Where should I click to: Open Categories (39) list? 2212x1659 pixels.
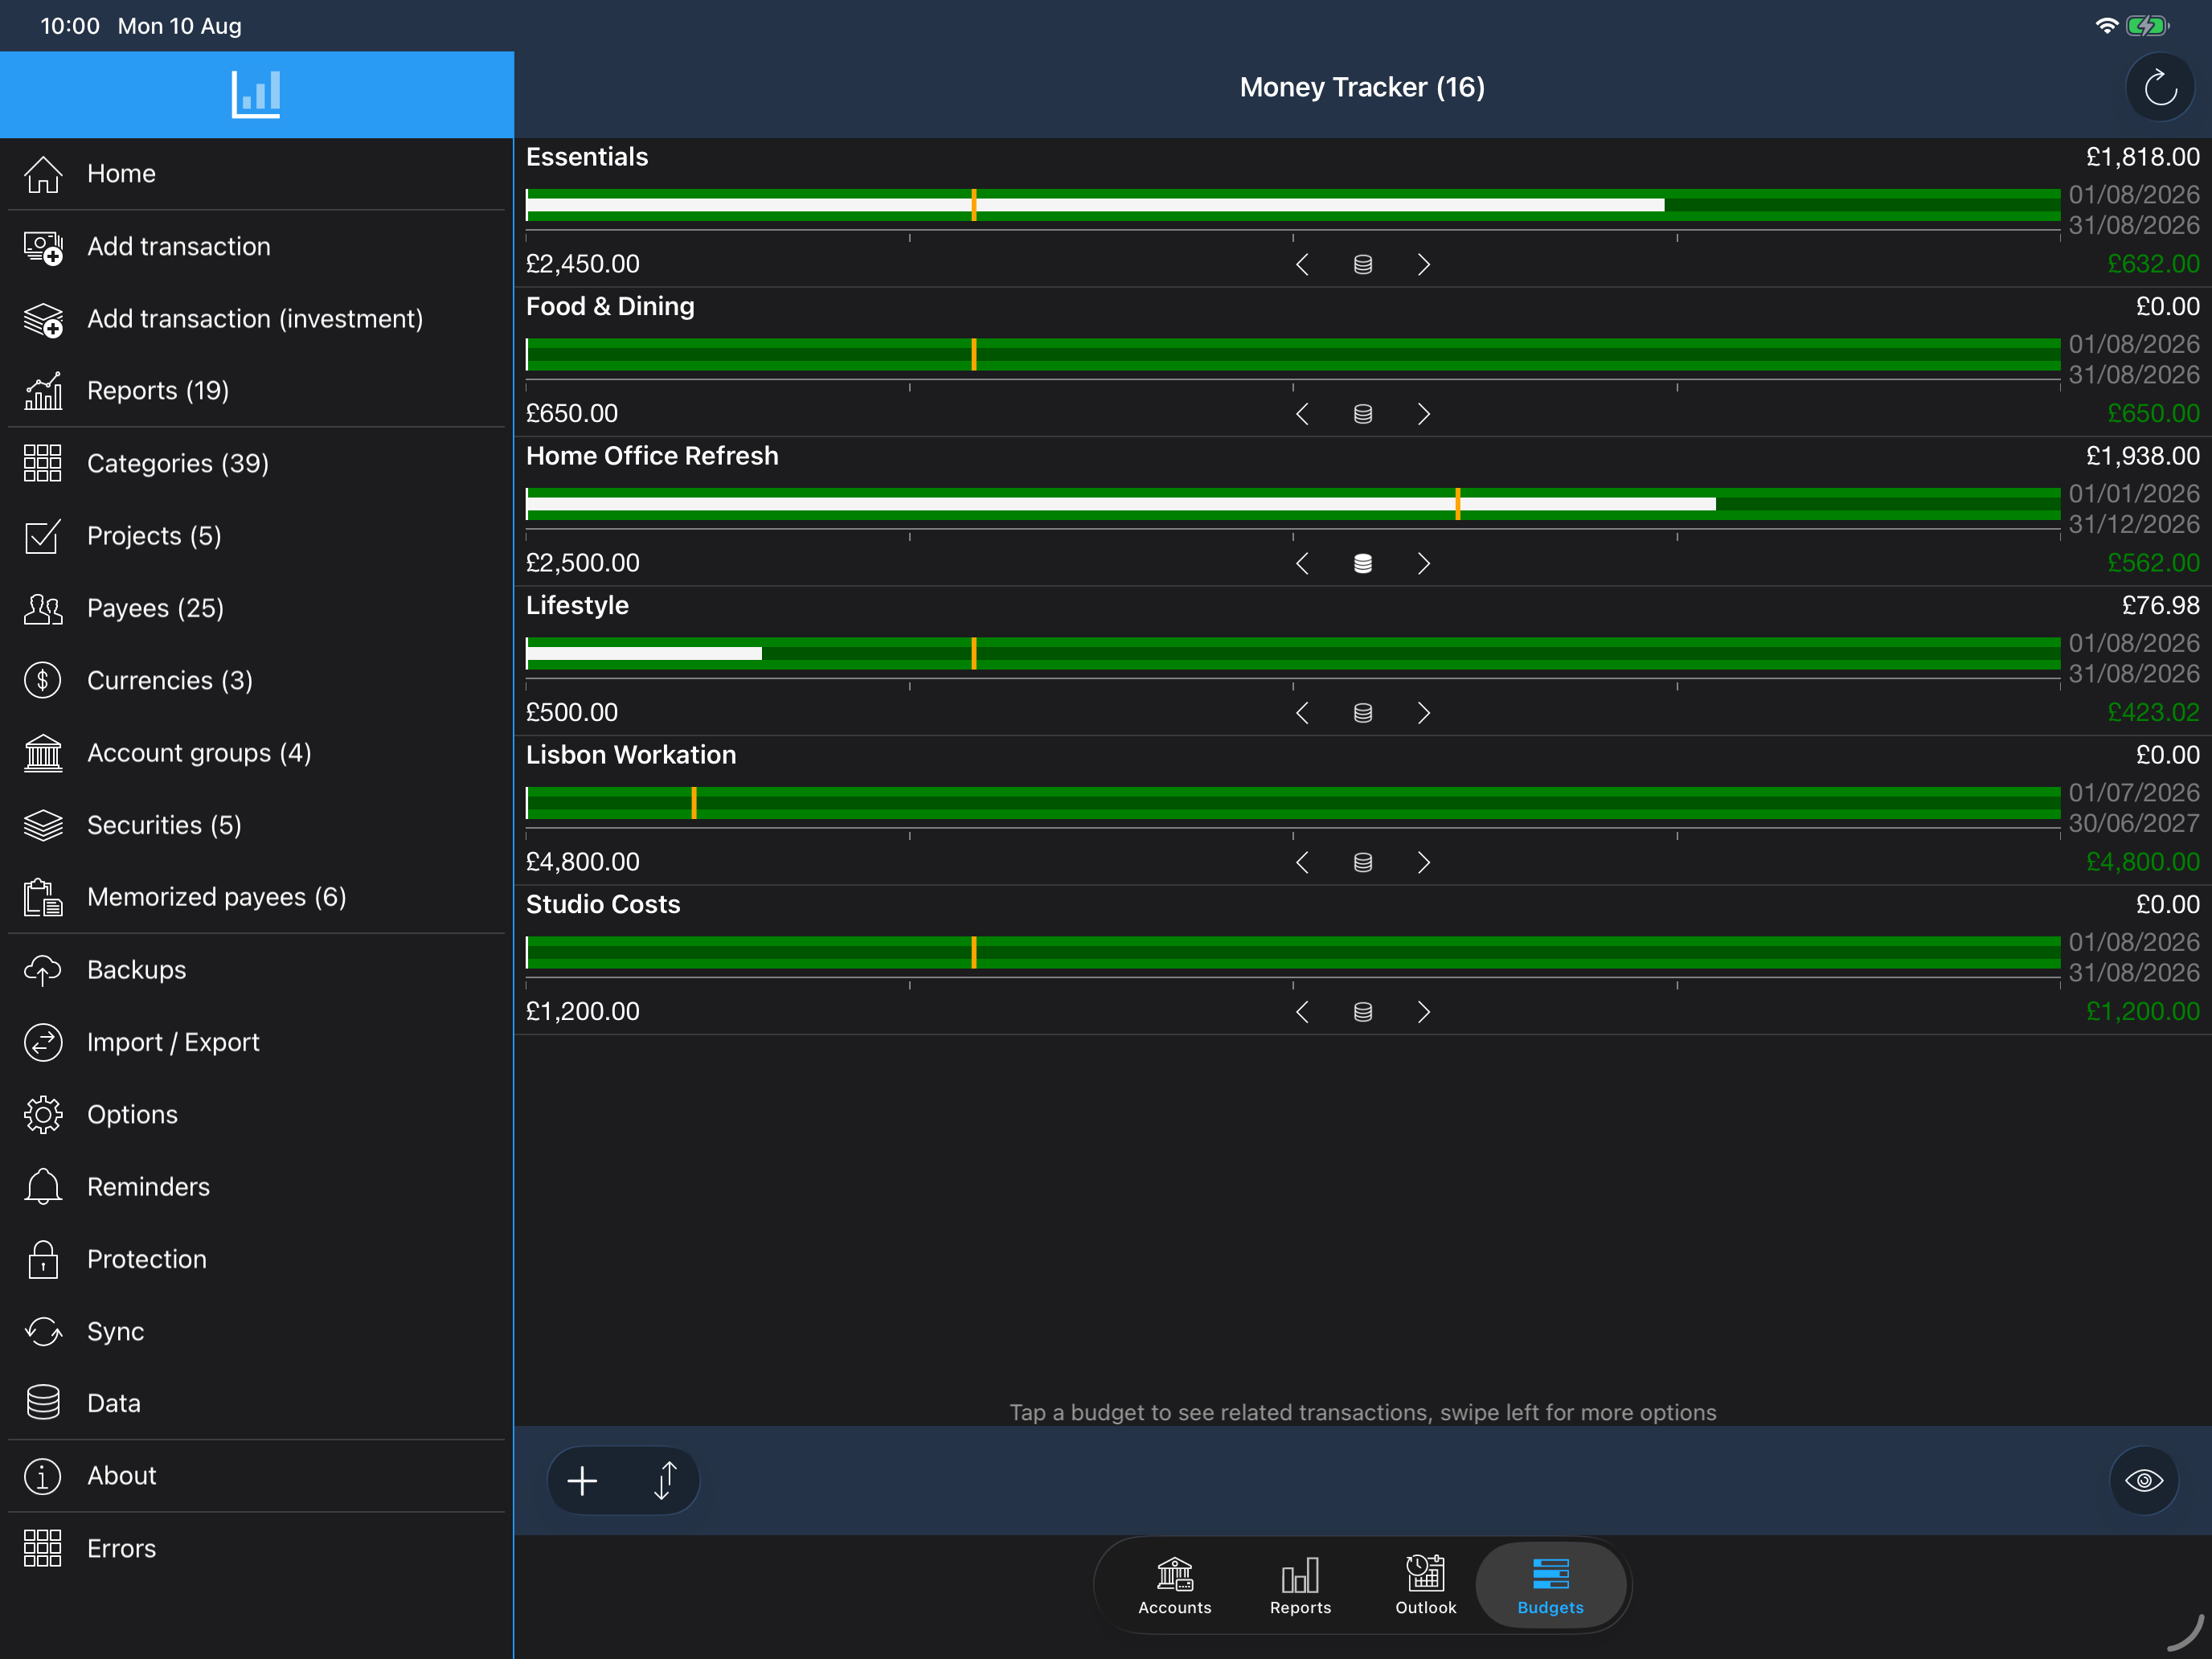click(256, 463)
